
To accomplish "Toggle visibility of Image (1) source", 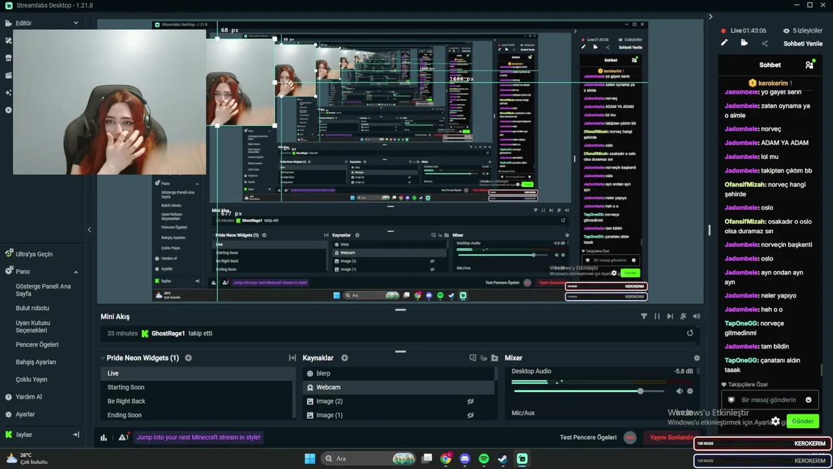I will [470, 415].
